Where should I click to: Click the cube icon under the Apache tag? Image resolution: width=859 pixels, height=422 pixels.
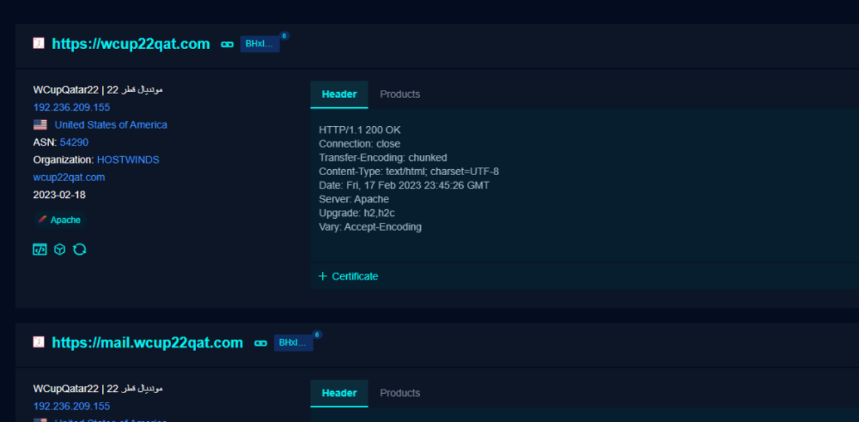pos(60,250)
